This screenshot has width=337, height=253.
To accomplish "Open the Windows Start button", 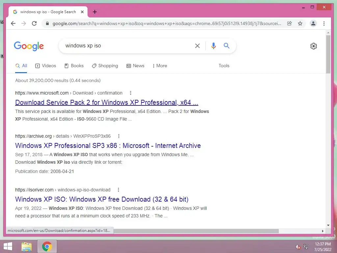I will coord(8,246).
